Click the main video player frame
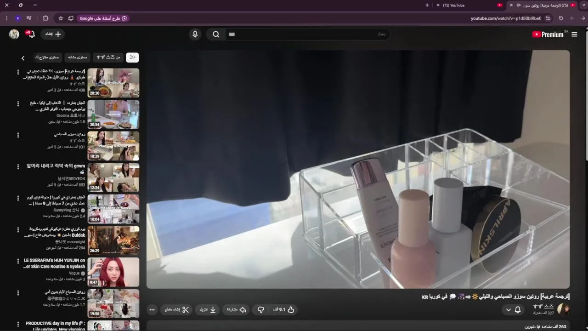588x331 pixels. (x=358, y=169)
